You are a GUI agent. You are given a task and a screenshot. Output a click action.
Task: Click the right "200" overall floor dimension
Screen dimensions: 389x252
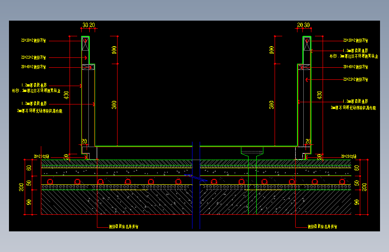coord(364,187)
